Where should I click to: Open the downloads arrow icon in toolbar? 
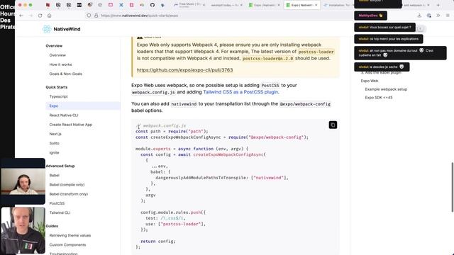coord(419,16)
